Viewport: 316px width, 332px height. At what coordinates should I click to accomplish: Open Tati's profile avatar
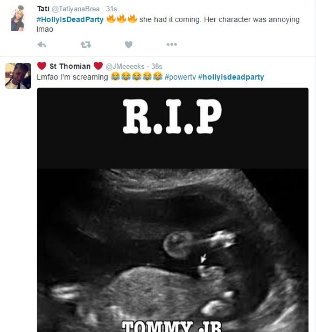pyautogui.click(x=18, y=18)
